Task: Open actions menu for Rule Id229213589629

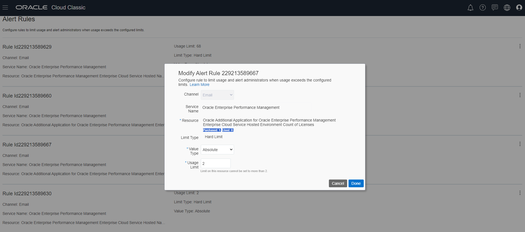Action: click(x=520, y=46)
